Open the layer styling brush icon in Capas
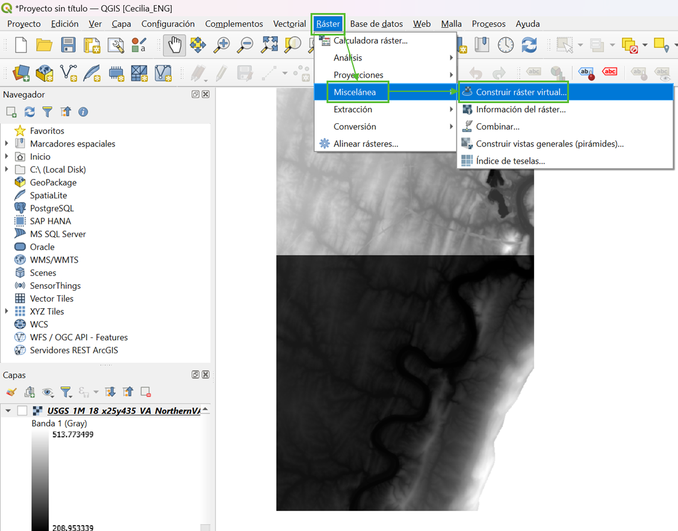The width and height of the screenshot is (678, 531). (11, 392)
